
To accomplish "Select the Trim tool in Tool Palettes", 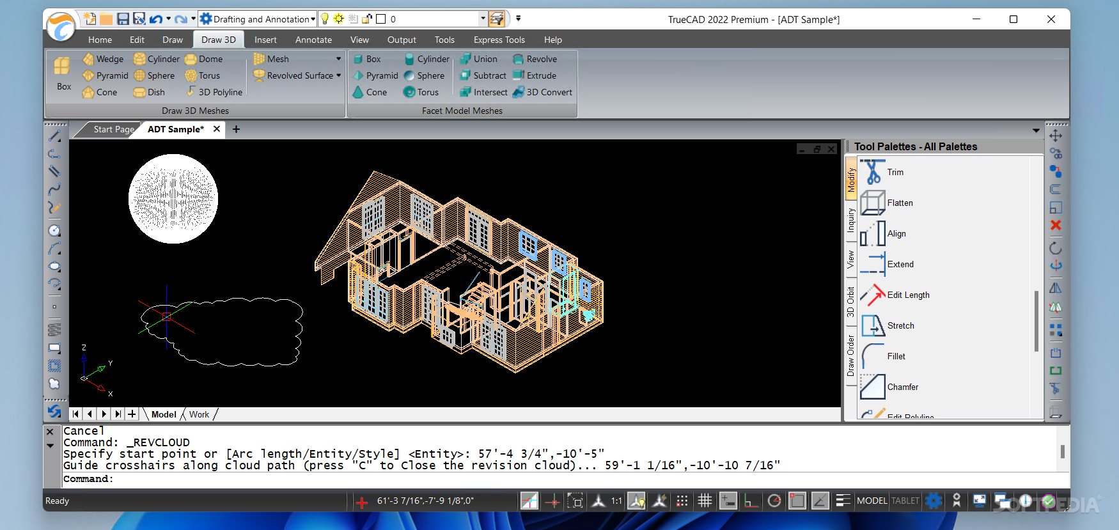I will coord(882,172).
